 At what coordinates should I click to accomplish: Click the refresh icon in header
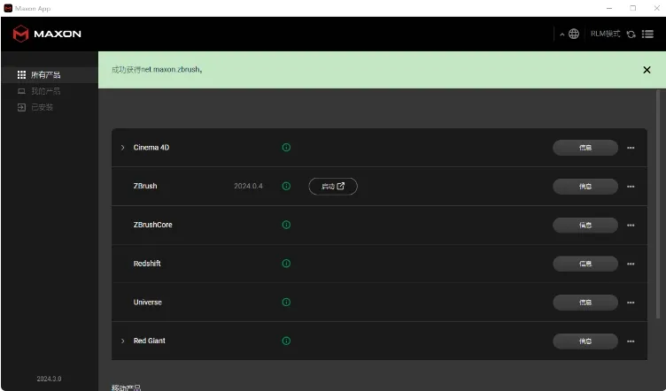pyautogui.click(x=631, y=34)
